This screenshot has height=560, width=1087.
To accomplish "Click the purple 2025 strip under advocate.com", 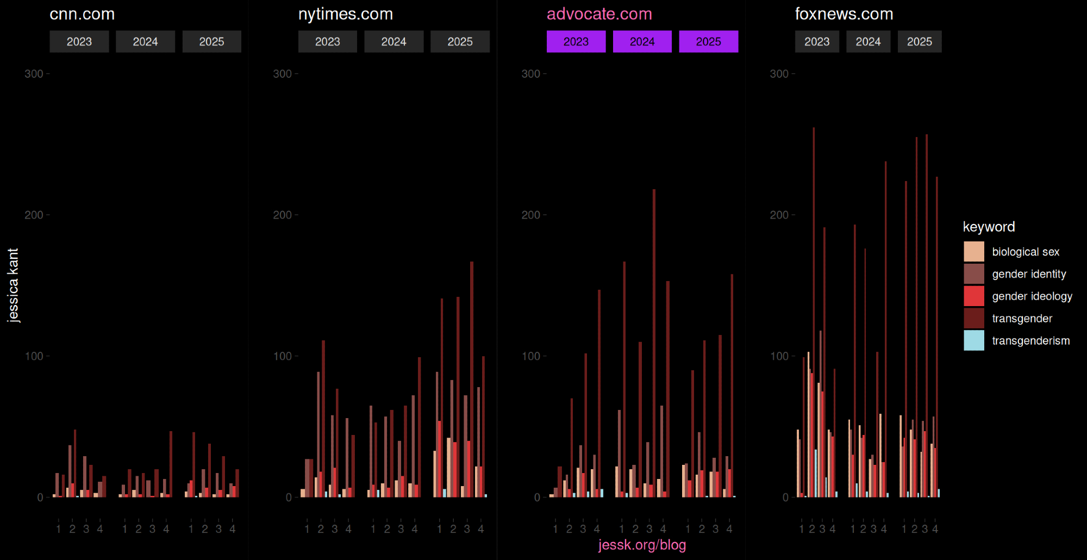I will tap(708, 42).
